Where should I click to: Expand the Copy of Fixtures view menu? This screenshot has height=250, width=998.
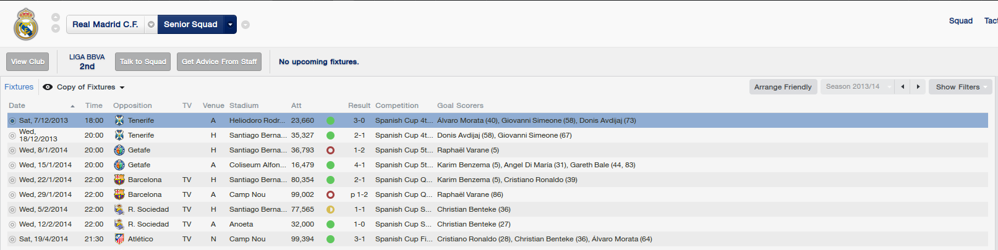point(122,88)
